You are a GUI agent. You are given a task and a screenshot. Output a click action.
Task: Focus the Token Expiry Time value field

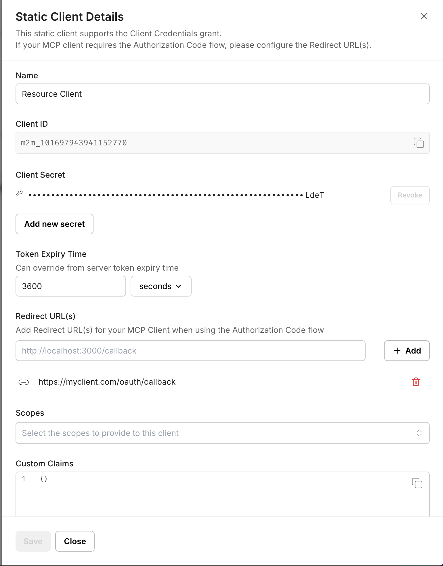(70, 286)
